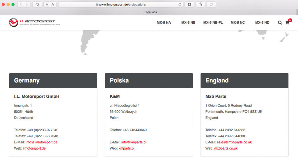Decrease text size with small A button

(x=47, y=4)
